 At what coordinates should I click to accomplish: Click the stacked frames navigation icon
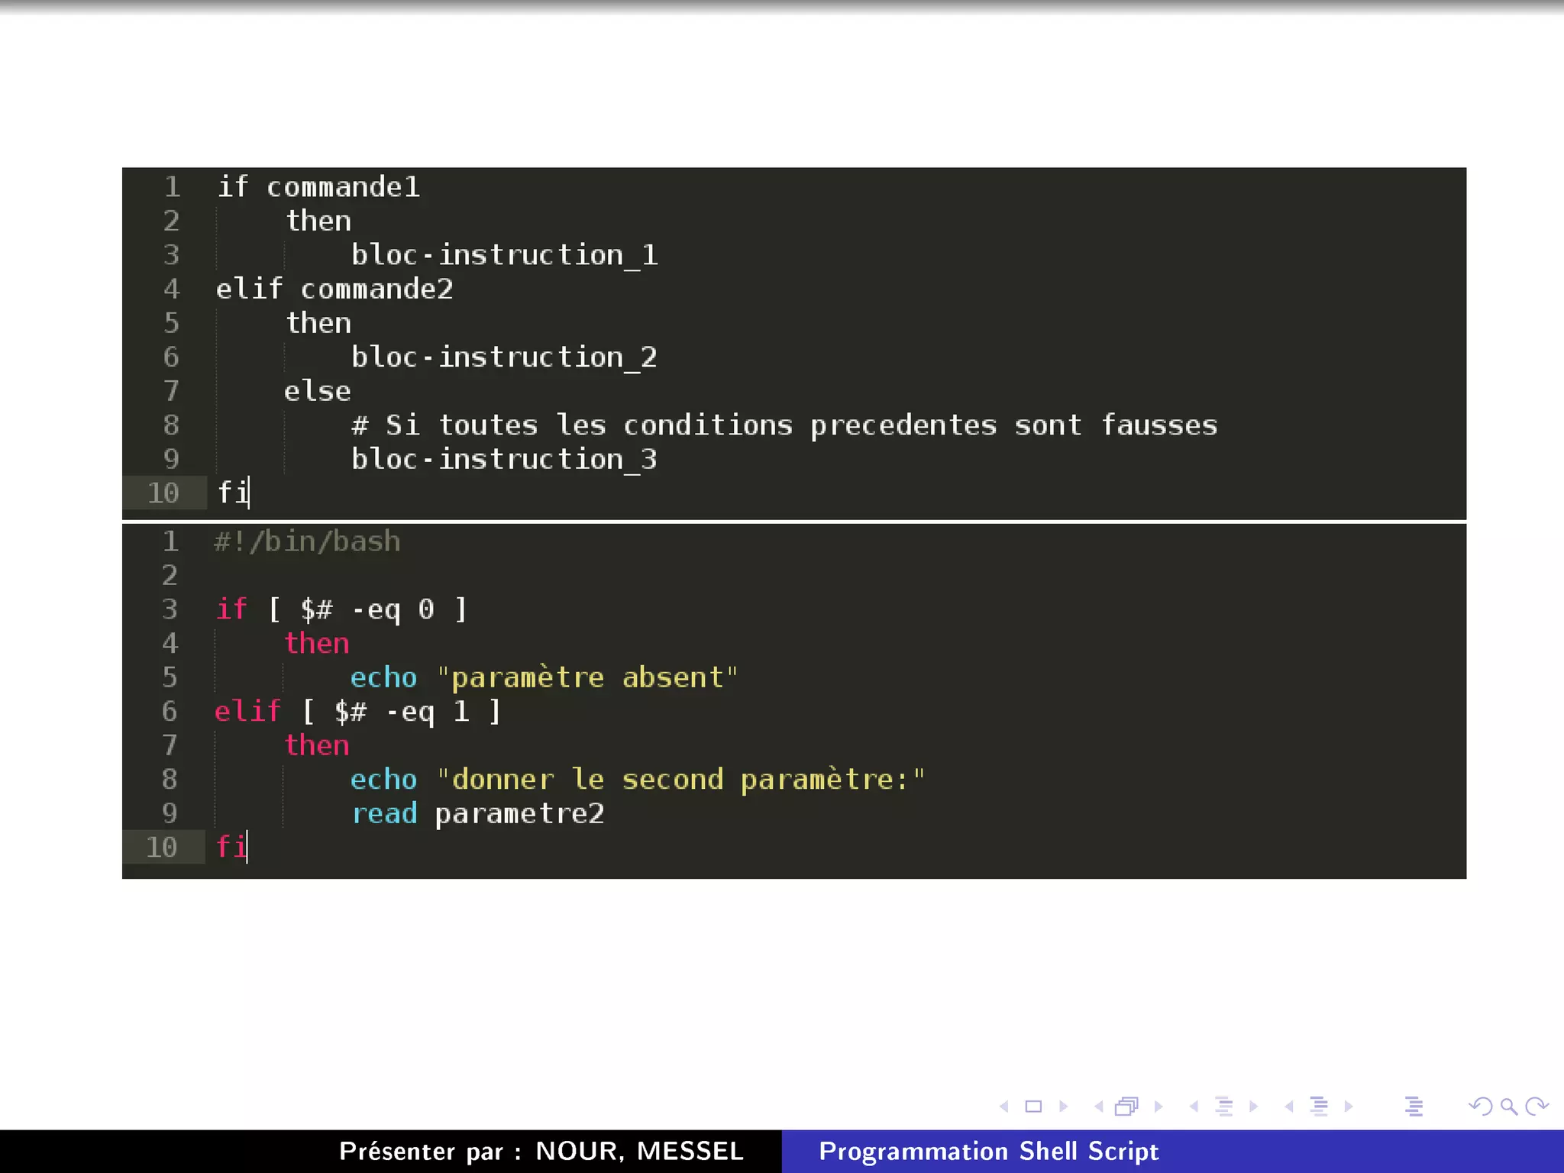[1126, 1107]
